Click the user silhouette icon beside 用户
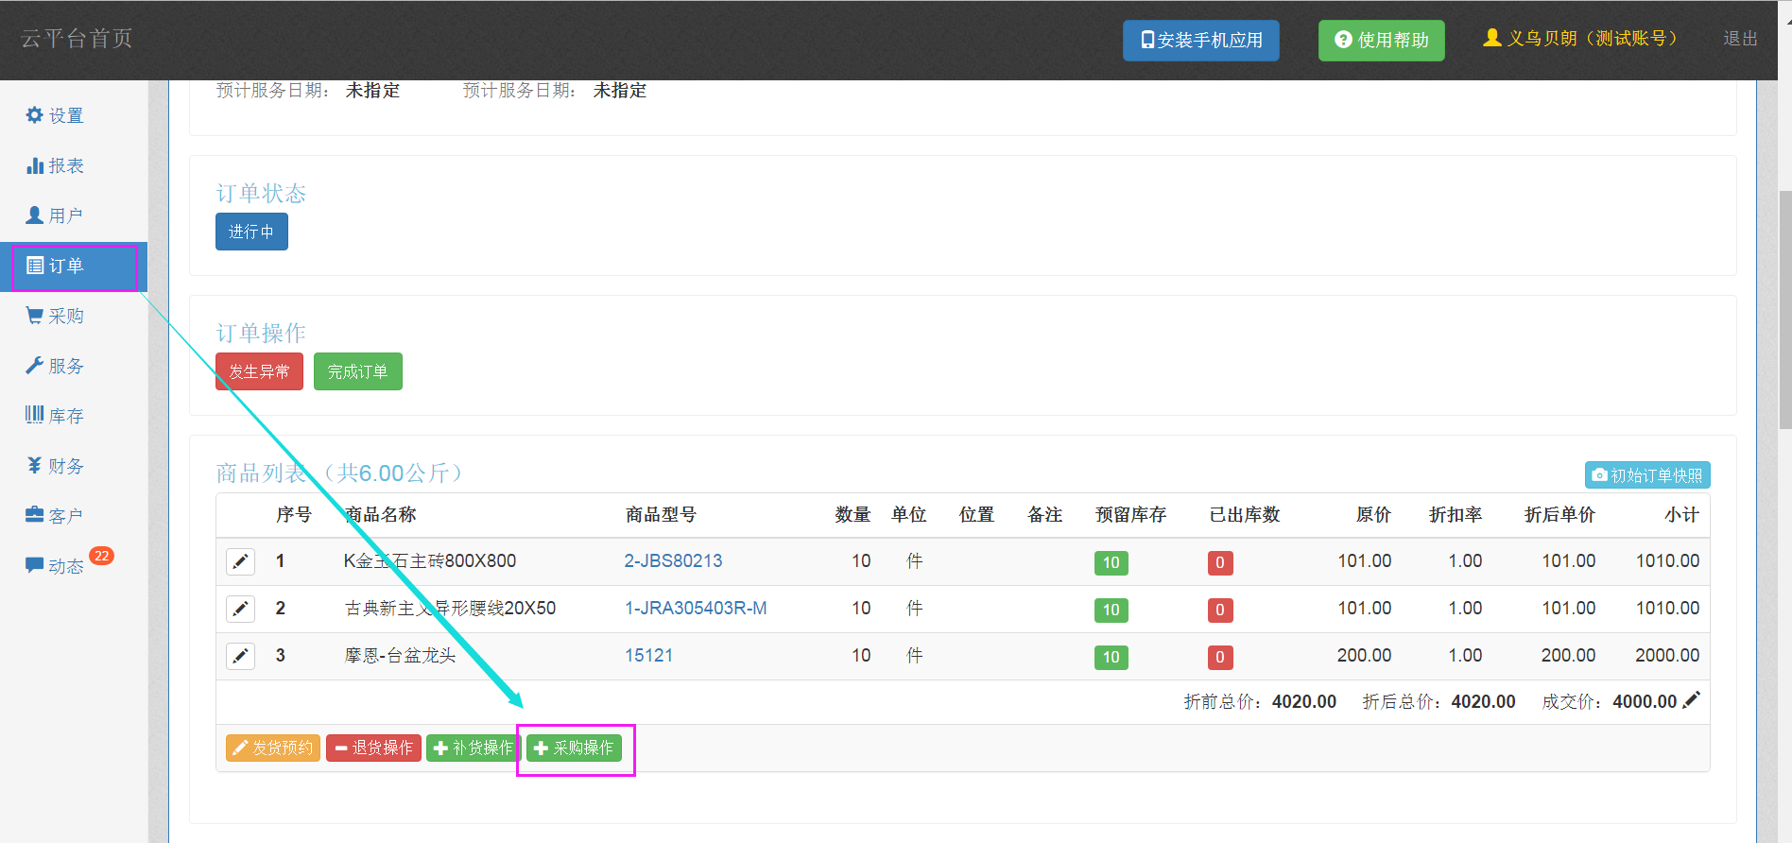The height and width of the screenshot is (843, 1792). click(35, 215)
